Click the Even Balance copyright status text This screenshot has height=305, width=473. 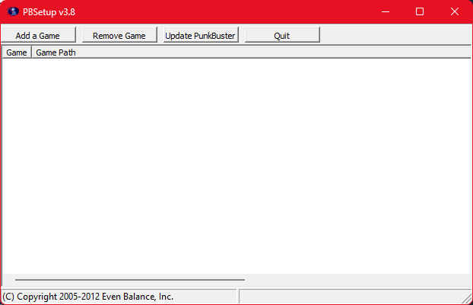(x=88, y=297)
